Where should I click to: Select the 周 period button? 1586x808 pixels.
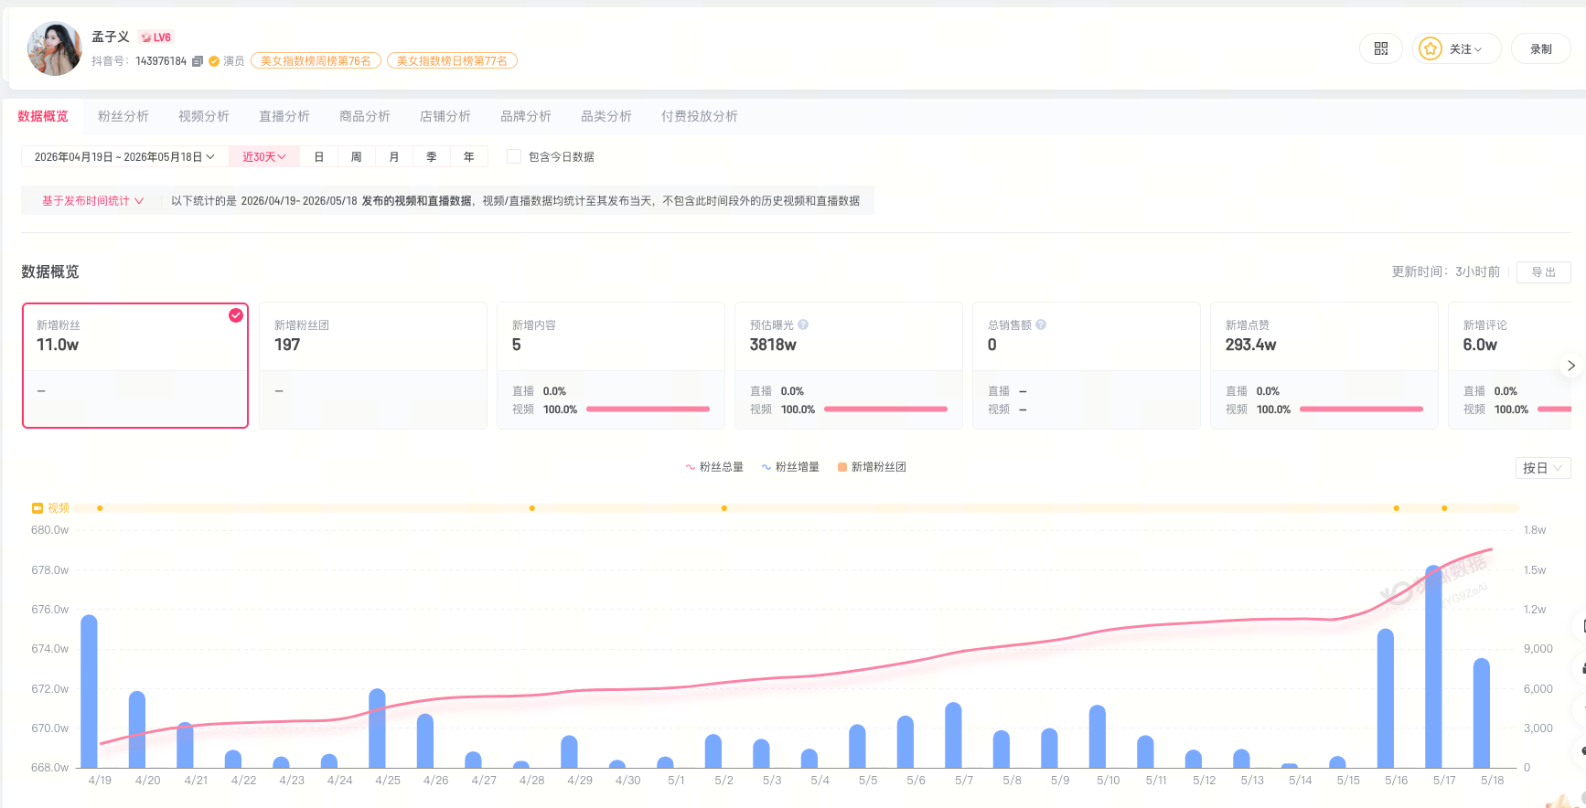coord(357,156)
